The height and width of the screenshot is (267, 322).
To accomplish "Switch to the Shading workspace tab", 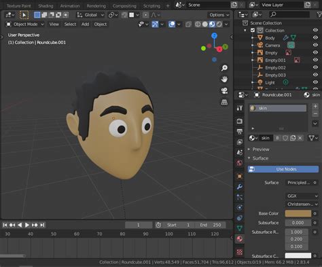I will tap(46, 6).
